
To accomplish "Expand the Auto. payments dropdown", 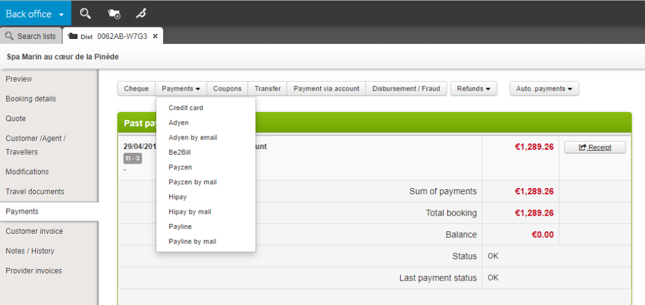I will click(x=544, y=89).
